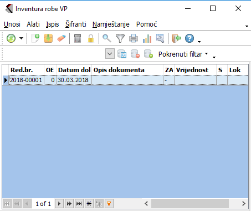The height and width of the screenshot is (211, 251).
Task: Click the application icon in title bar
Action: click(x=9, y=8)
